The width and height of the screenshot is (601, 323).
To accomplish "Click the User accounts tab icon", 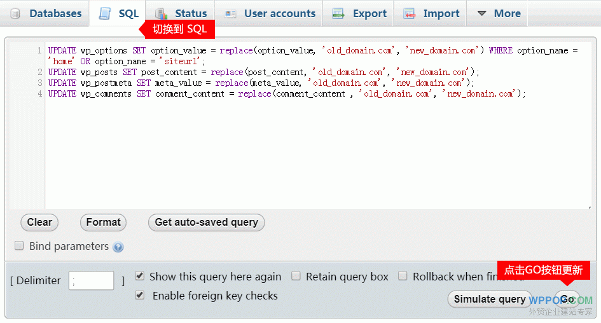I will 230,13.
